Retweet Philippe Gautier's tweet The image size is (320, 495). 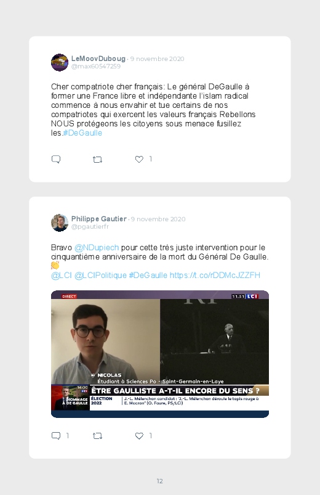[x=97, y=436]
